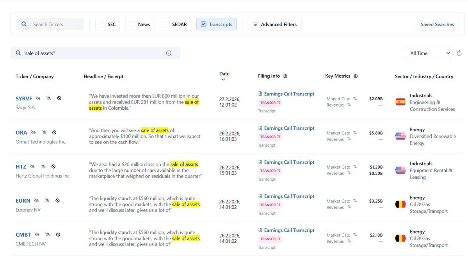This screenshot has width=468, height=260.
Task: Open SYRVF ticker link
Action: tap(23, 98)
